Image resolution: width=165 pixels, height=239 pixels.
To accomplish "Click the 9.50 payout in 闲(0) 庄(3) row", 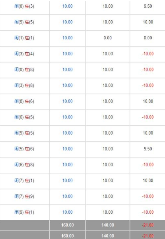I will tap(148, 6).
